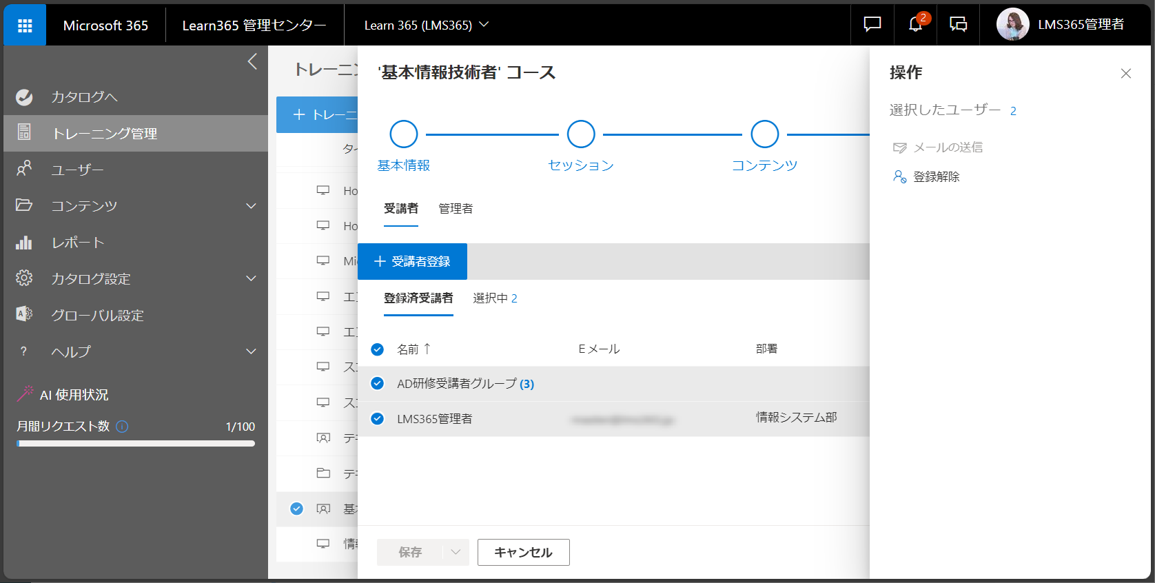This screenshot has height=583, width=1155.
Task: Click the グローバル設定 icon
Action: 24,314
